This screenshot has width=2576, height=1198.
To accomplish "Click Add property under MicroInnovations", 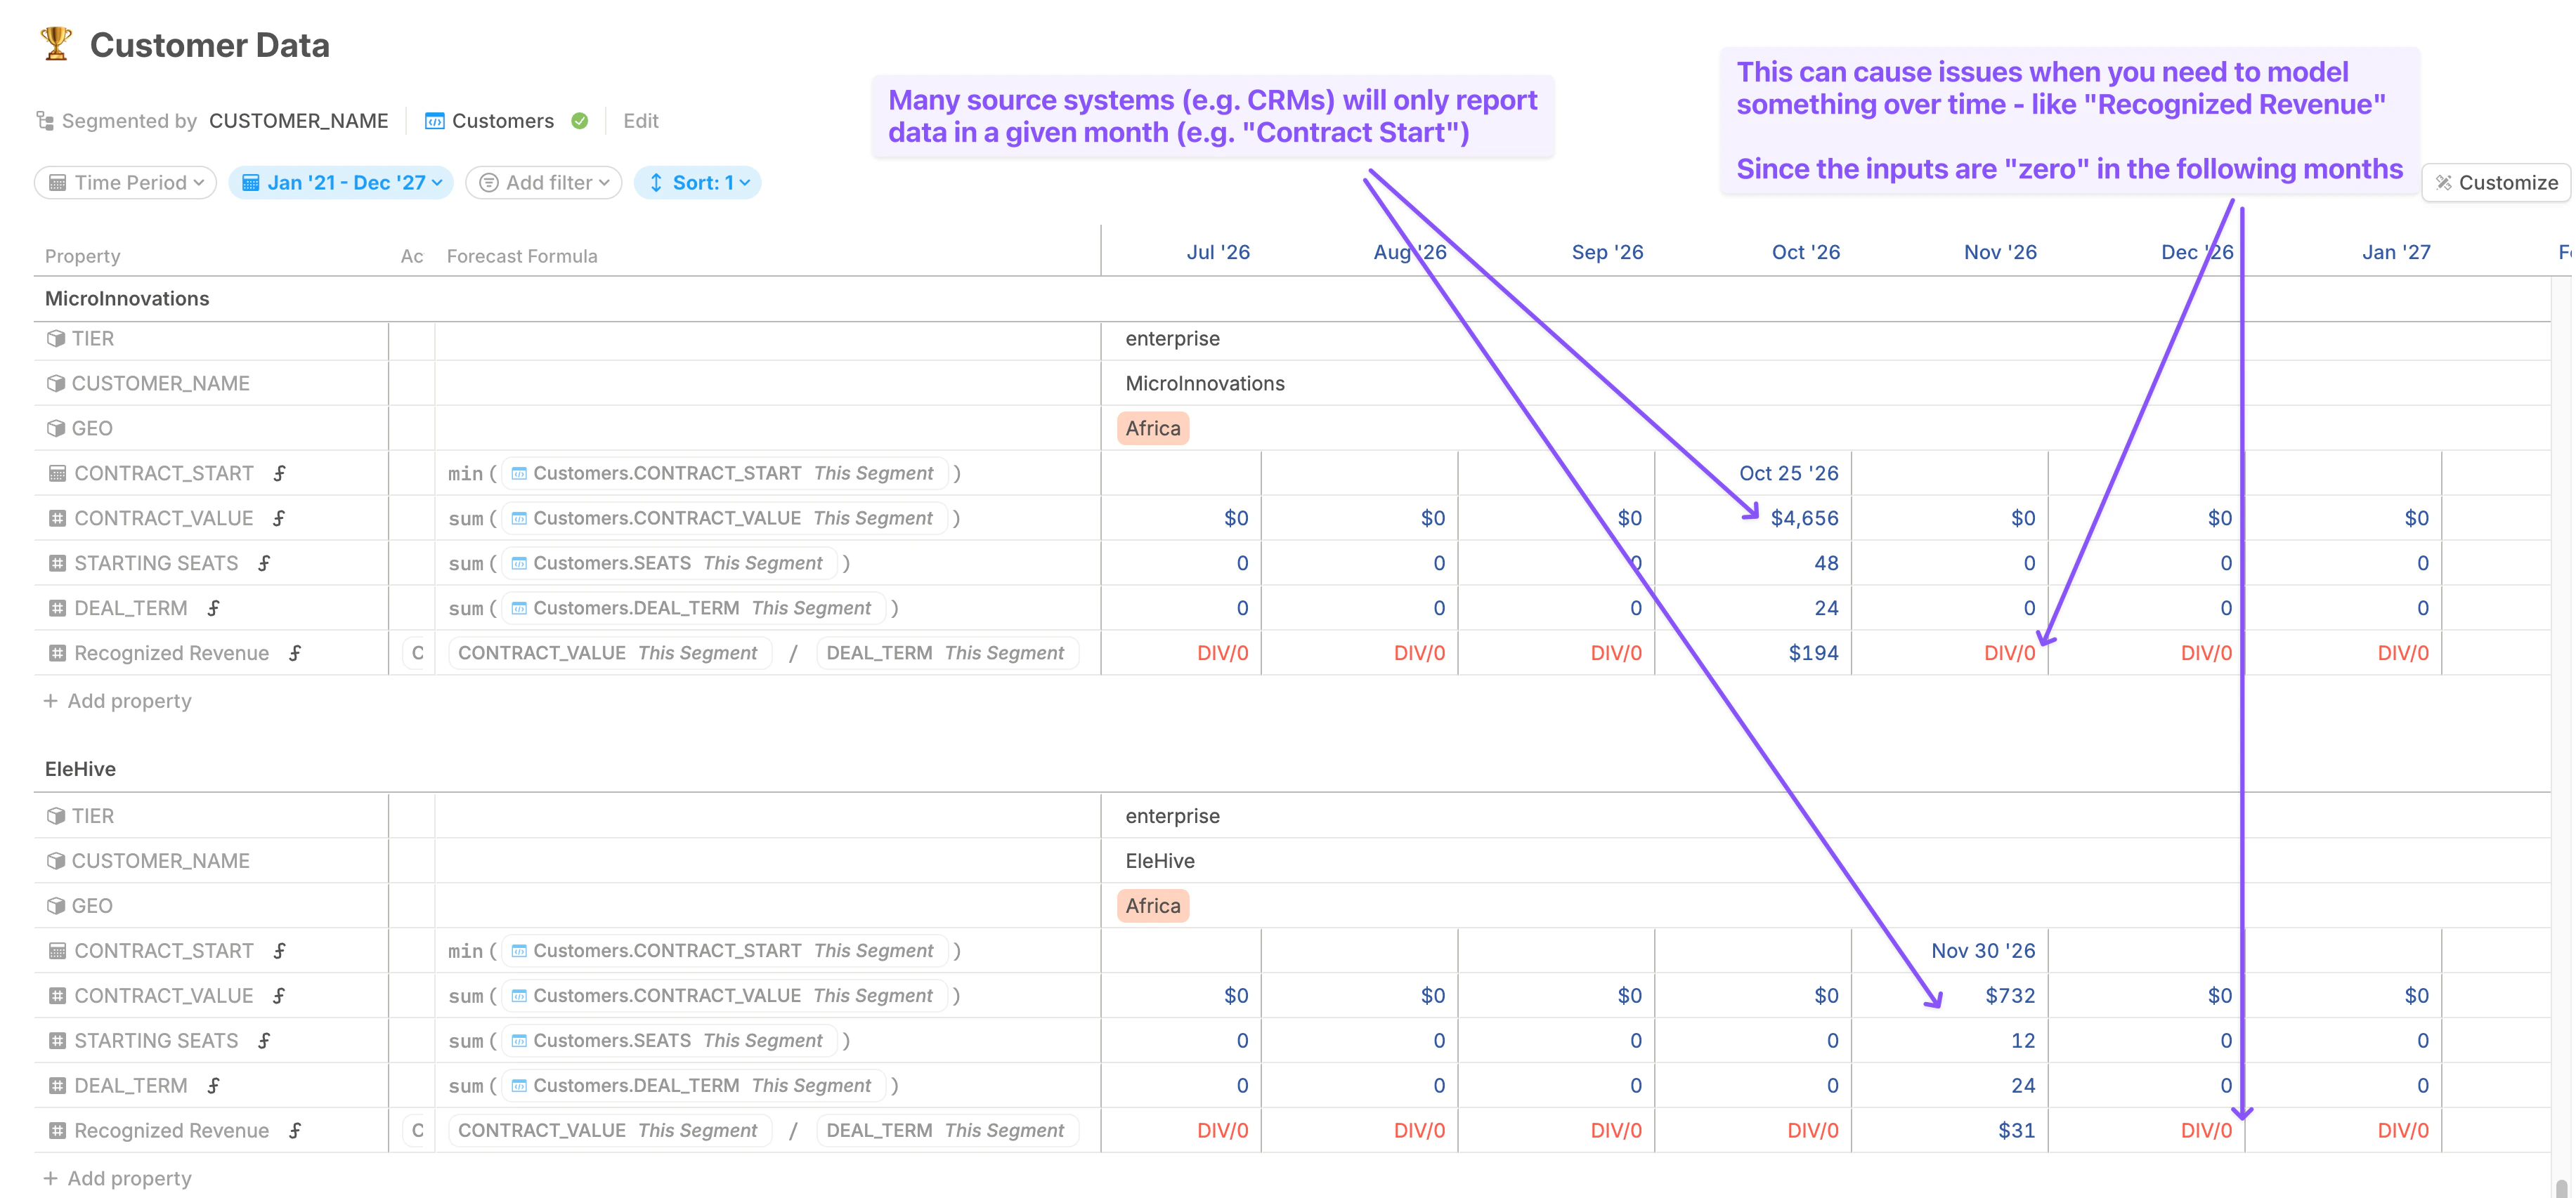I will [118, 700].
